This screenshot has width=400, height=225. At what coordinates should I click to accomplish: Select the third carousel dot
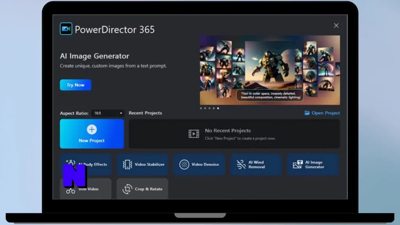209,108
